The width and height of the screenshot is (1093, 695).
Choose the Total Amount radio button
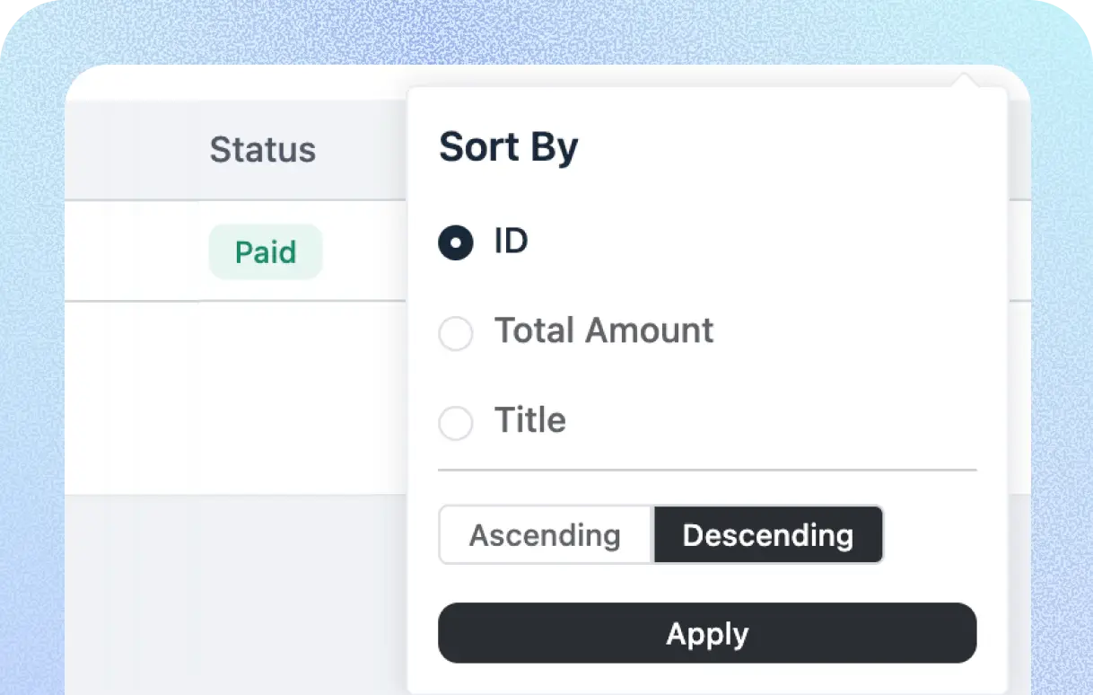point(456,334)
